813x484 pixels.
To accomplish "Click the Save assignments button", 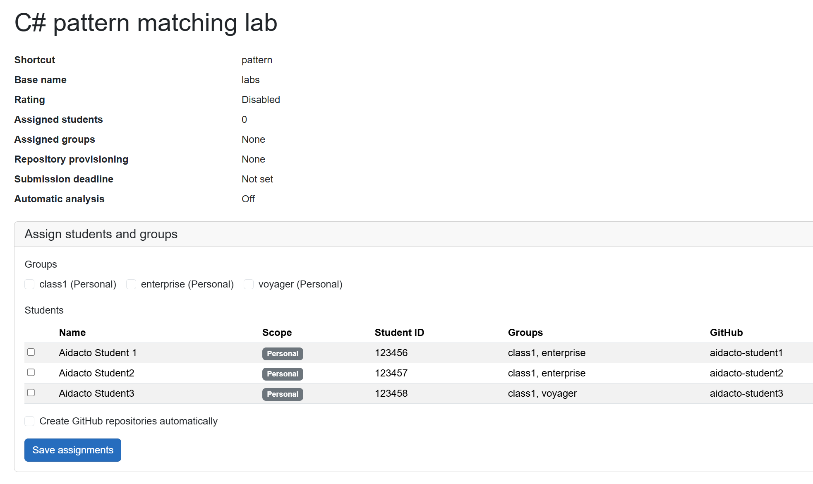I will [73, 450].
